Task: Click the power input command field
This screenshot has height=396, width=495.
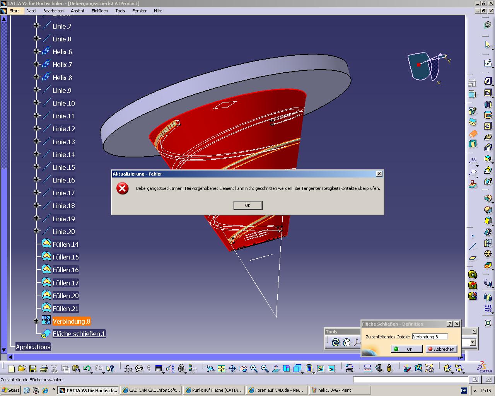Action: pos(411,380)
